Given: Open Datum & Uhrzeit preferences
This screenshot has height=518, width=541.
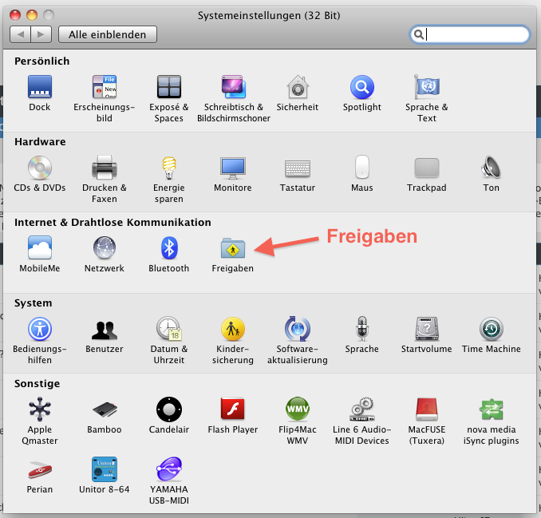Looking at the screenshot, I should pos(168,329).
